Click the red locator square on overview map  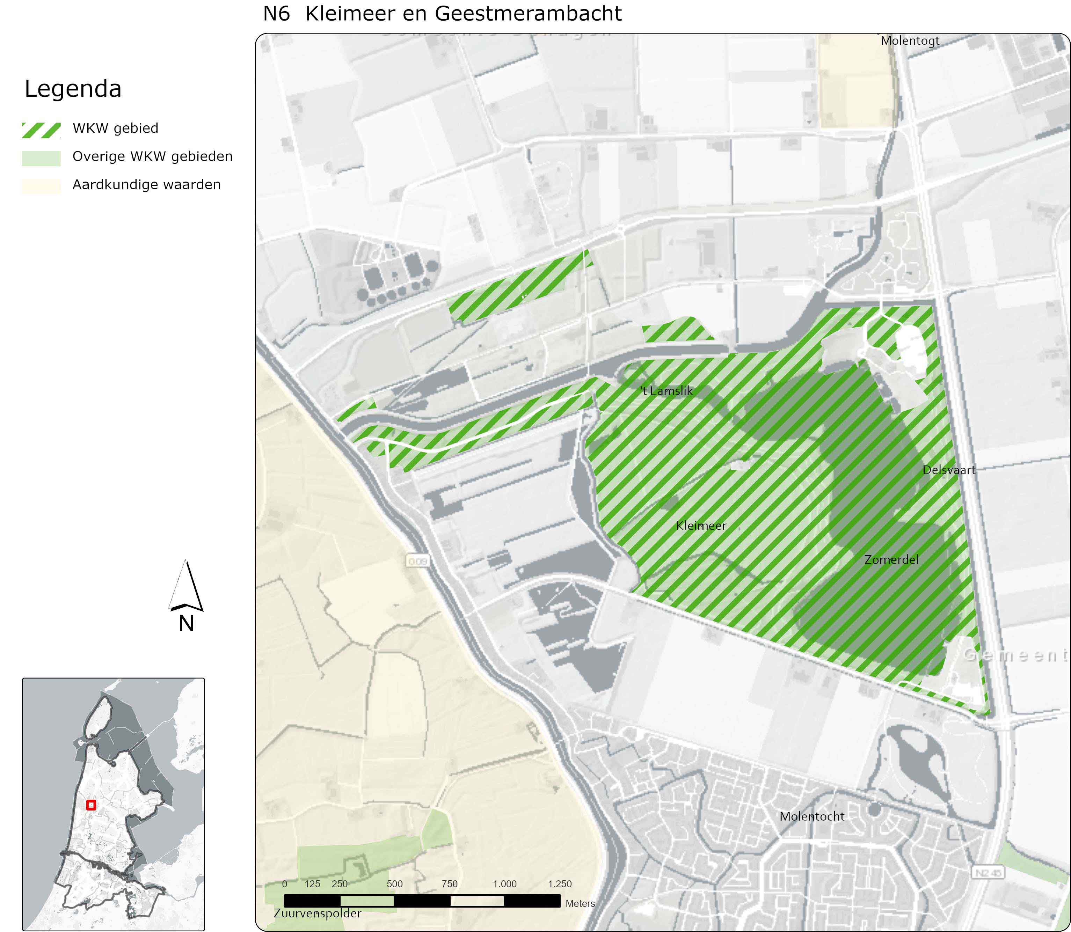(x=91, y=805)
